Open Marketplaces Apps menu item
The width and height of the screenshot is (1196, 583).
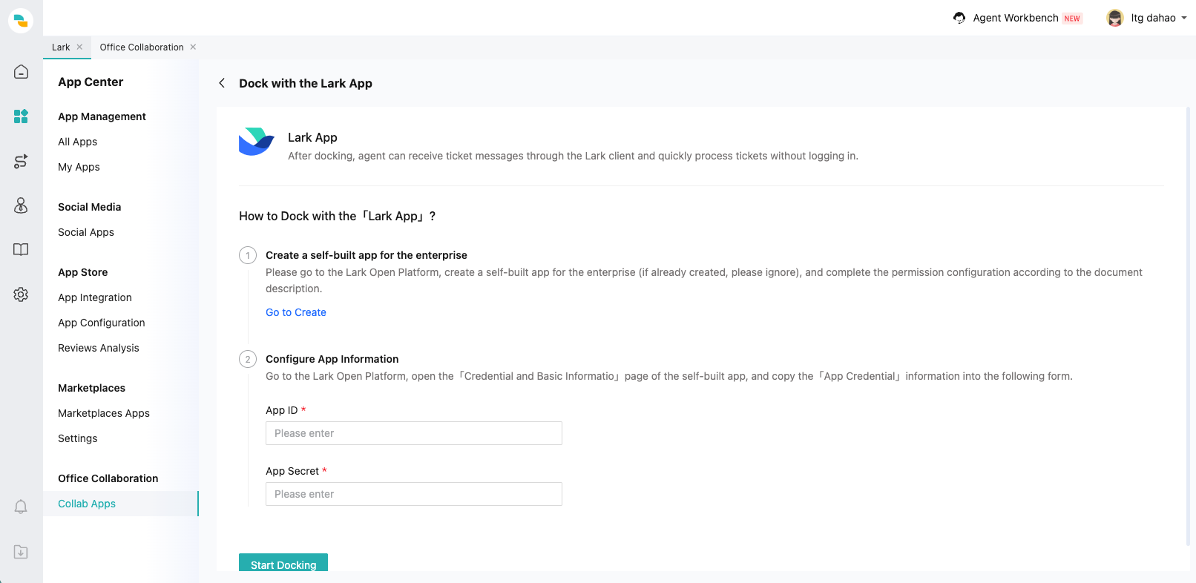click(x=104, y=413)
